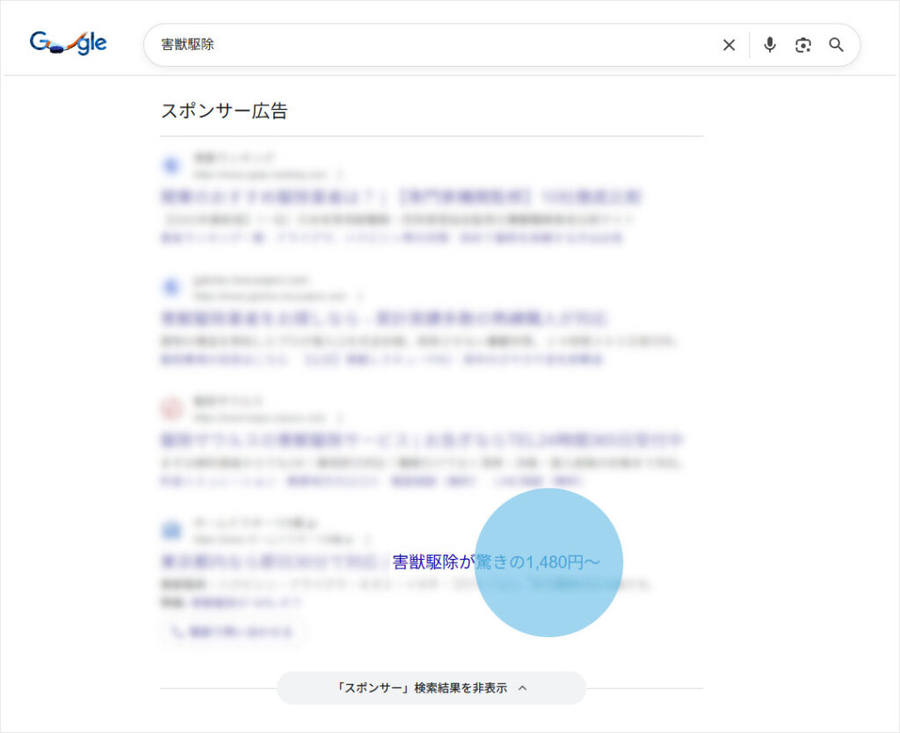
Task: Open the three-dot menu beside third ad URL
Action: click(x=340, y=418)
